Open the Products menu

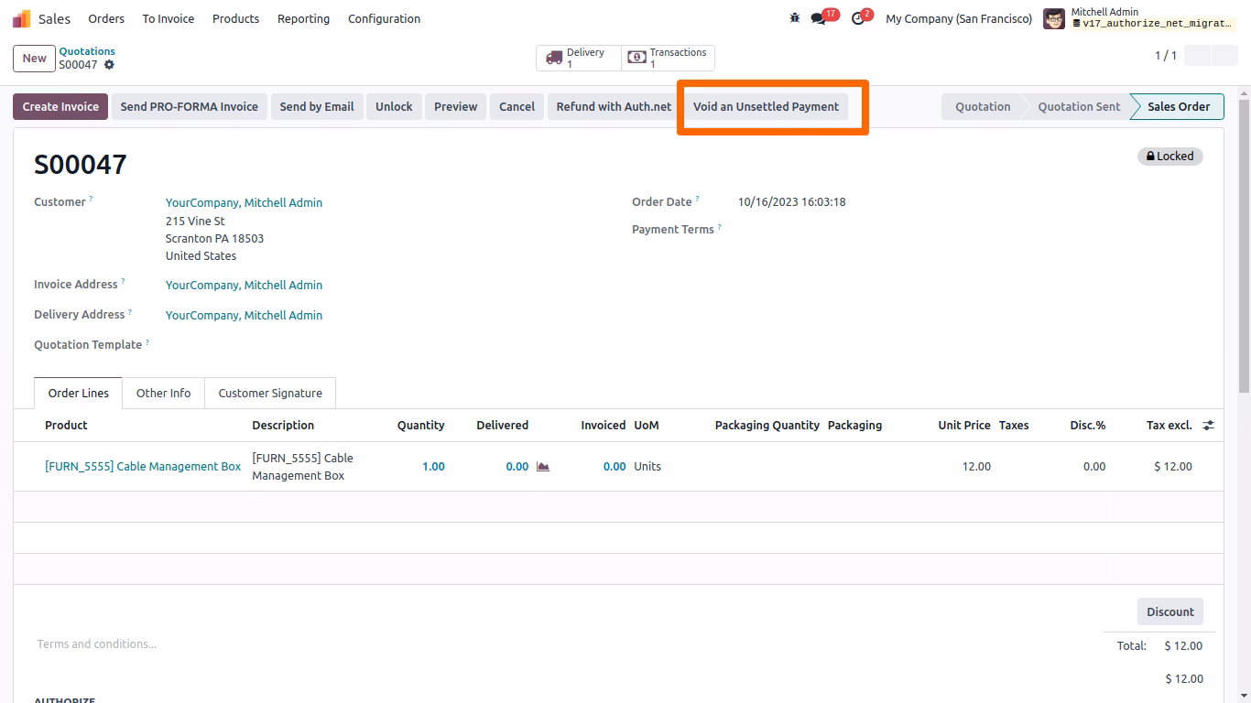[235, 18]
